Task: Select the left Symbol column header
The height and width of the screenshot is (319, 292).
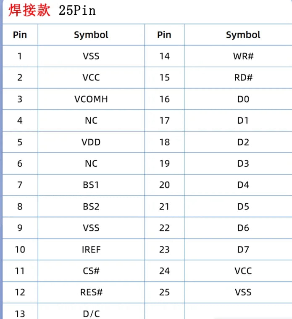Action: (x=91, y=35)
